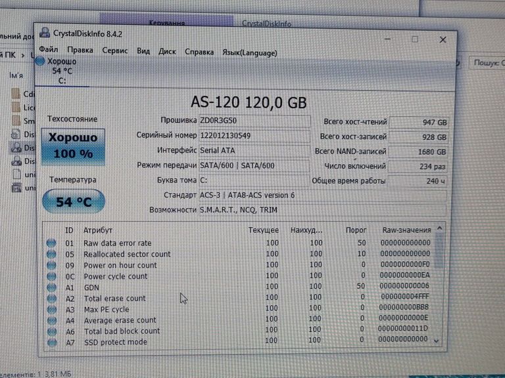Open the Справка menu

[199, 52]
